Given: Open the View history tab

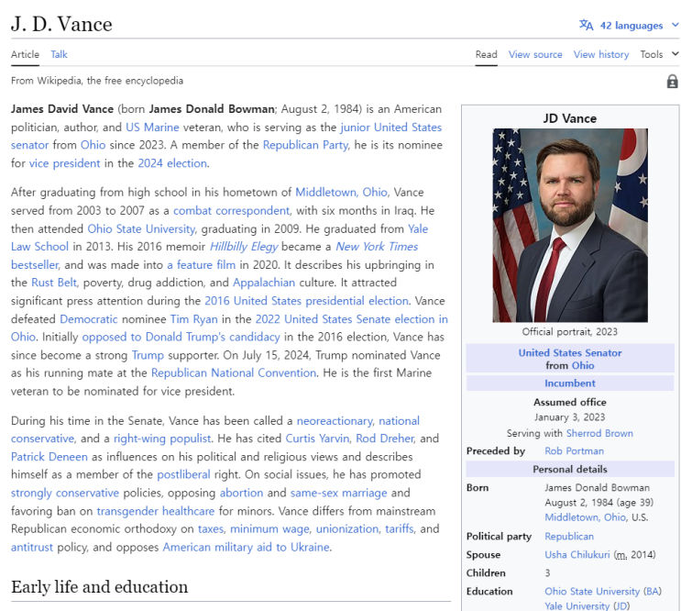Looking at the screenshot, I should (601, 54).
